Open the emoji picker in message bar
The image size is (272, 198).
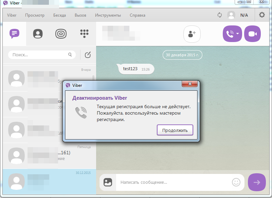pos(236,182)
